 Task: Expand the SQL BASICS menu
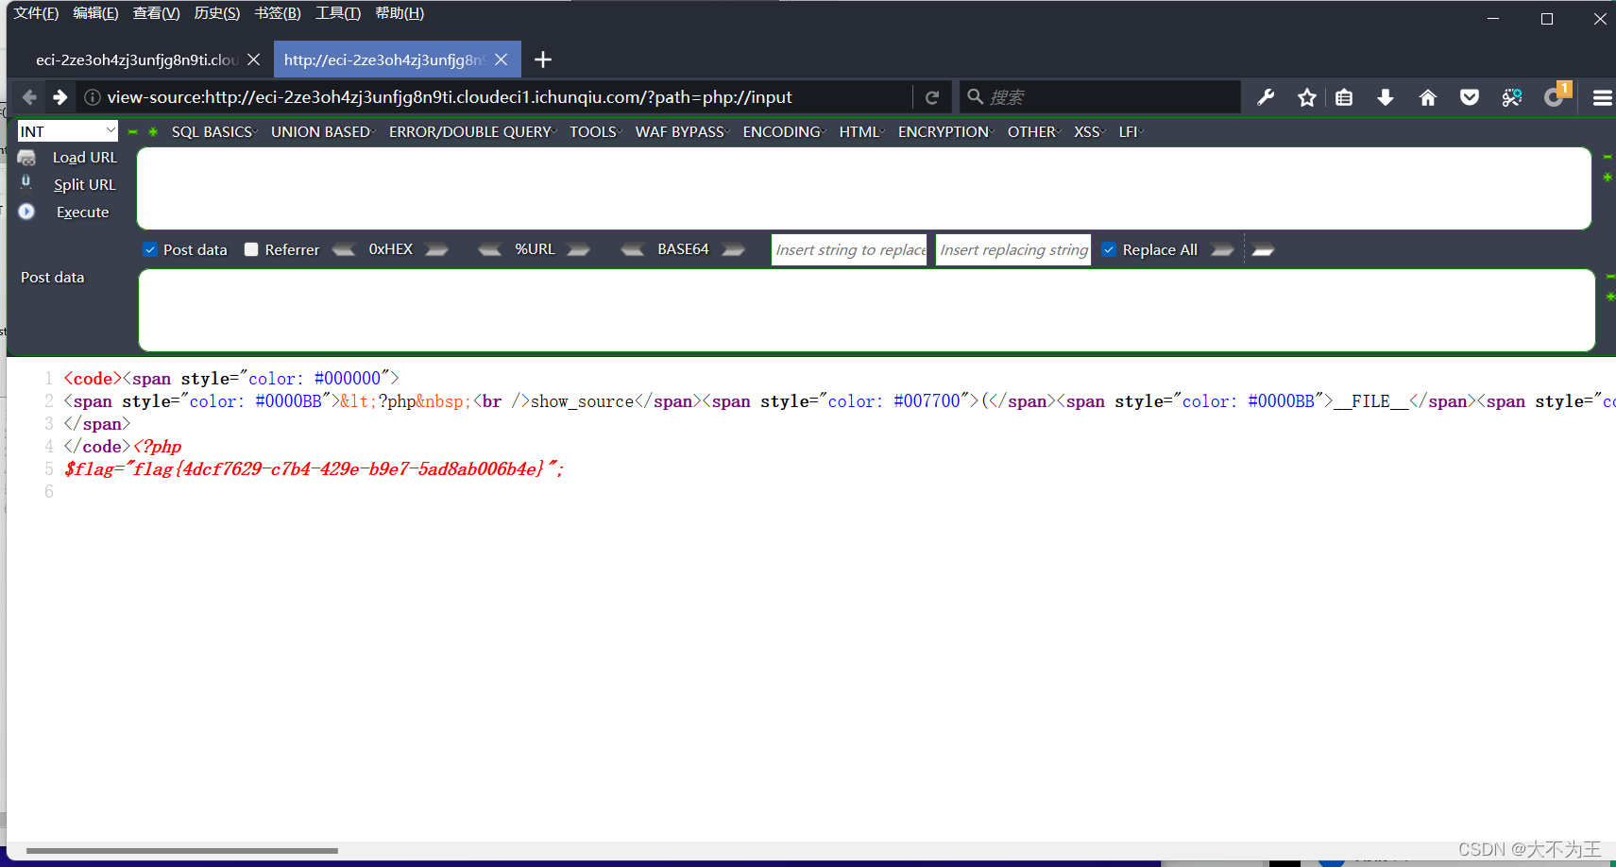point(214,132)
